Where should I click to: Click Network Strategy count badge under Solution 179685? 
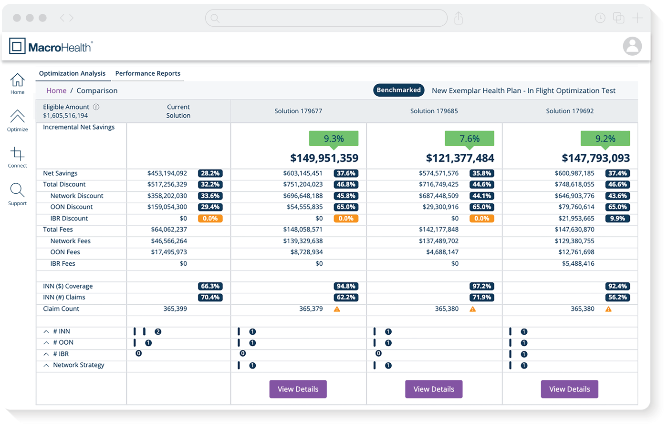388,366
